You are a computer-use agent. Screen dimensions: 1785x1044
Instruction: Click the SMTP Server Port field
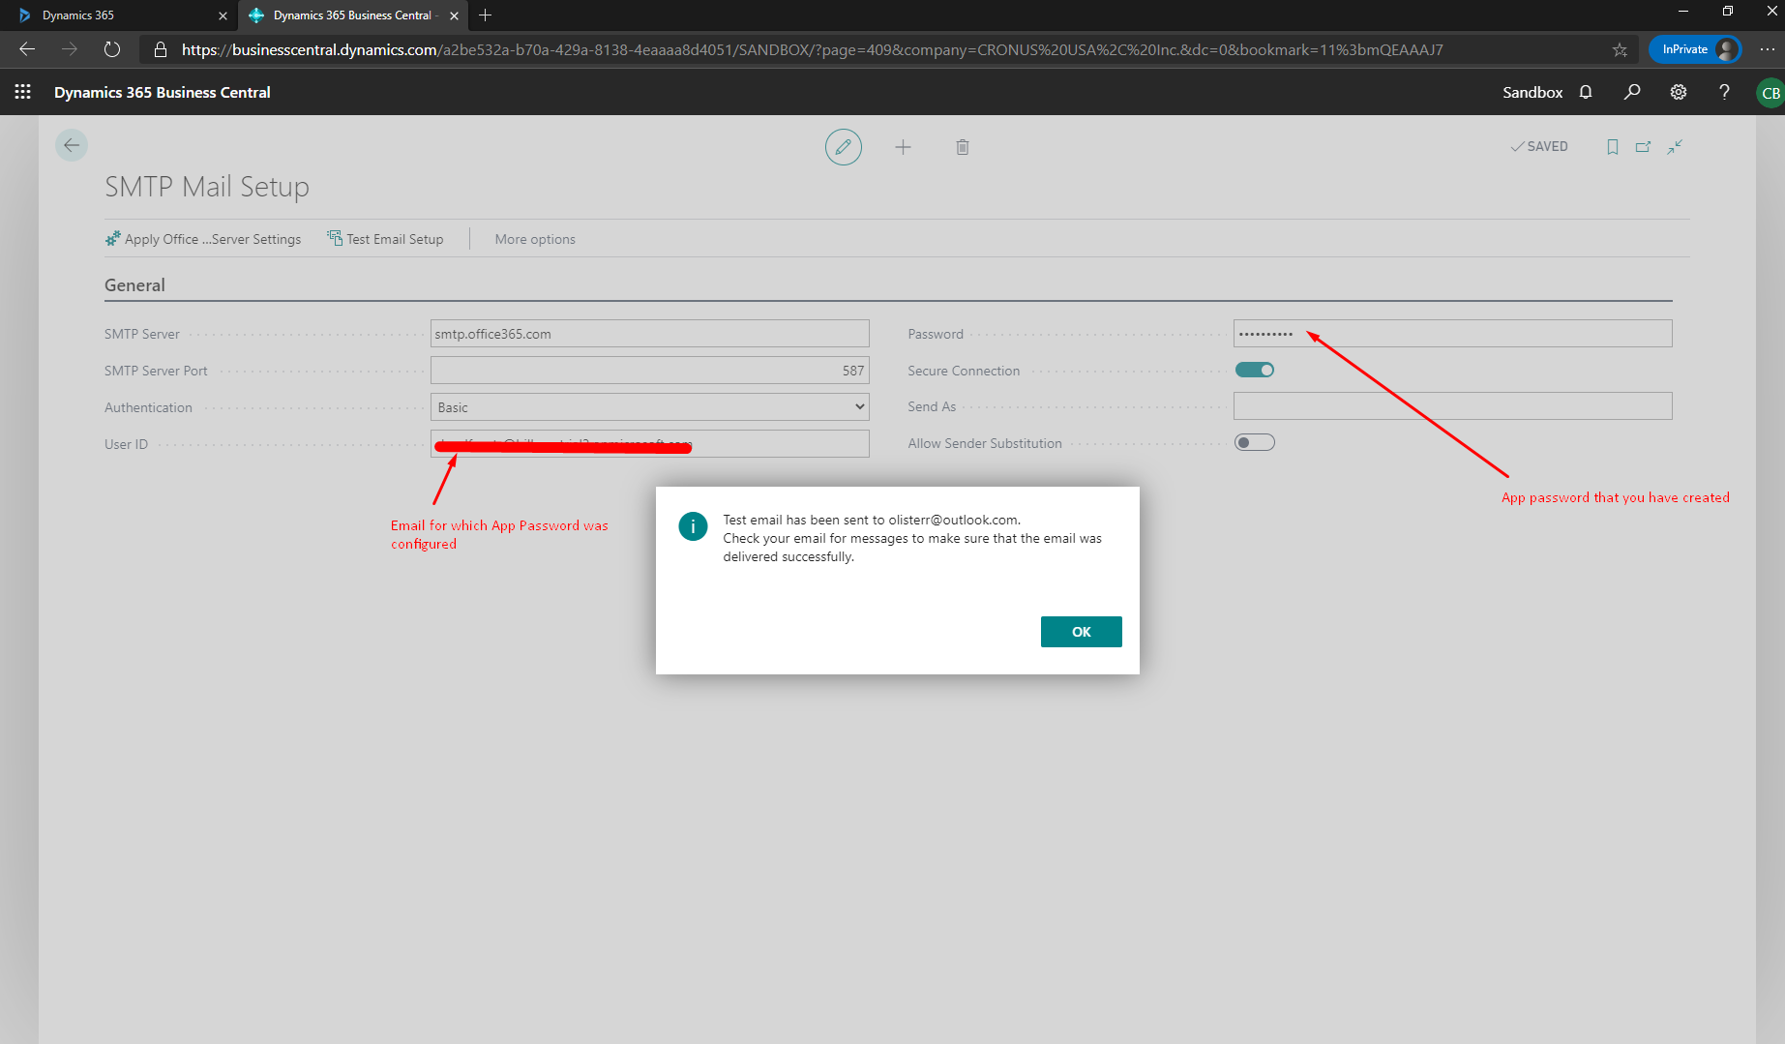coord(649,371)
